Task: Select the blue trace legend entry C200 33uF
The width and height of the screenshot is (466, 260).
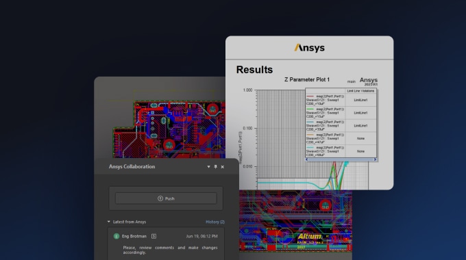Action: tap(326, 125)
